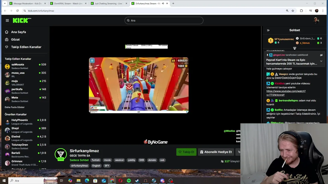328x184 pixels.
Task: Open Grimnax recommended channel
Action: pyautogui.click(x=25, y=163)
